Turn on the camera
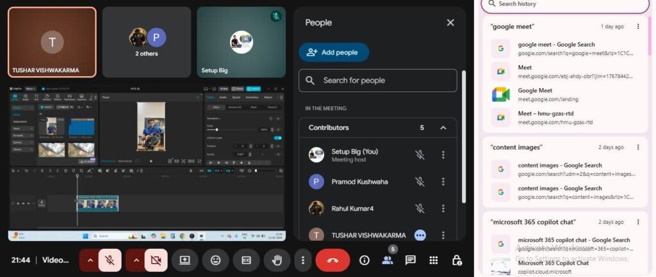The height and width of the screenshot is (277, 656). pyautogui.click(x=156, y=260)
